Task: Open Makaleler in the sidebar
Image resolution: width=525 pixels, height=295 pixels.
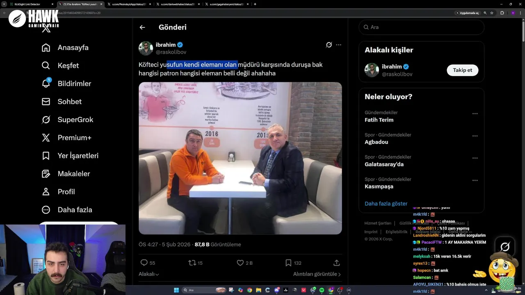Action: [66, 174]
